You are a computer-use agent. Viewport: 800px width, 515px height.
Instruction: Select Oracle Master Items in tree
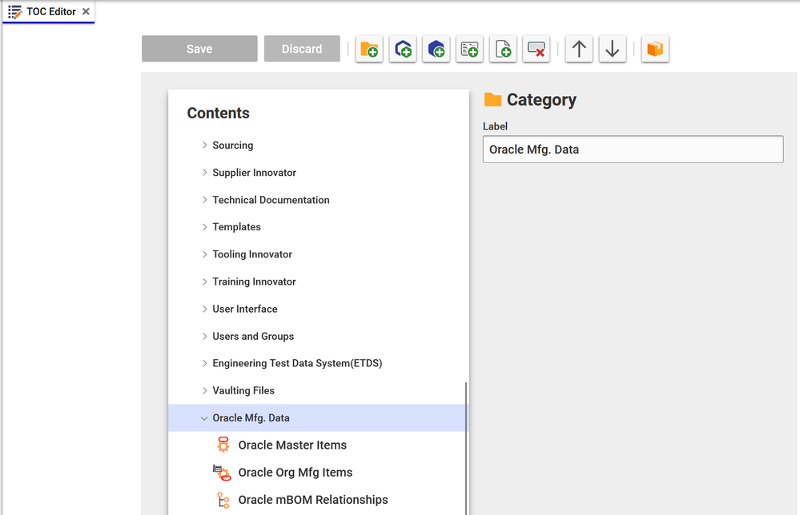[x=291, y=445]
